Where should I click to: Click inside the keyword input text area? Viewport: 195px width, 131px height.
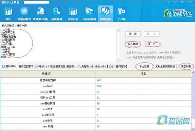[x=59, y=45]
